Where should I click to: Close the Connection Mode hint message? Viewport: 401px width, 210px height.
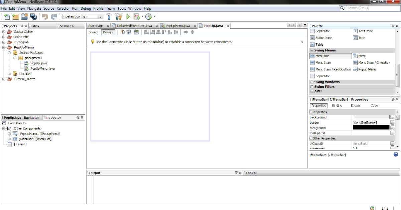(x=302, y=42)
